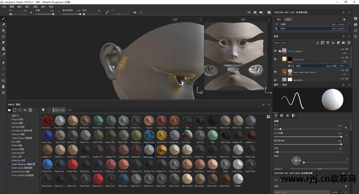Click the delete layer trash icon

349,43
